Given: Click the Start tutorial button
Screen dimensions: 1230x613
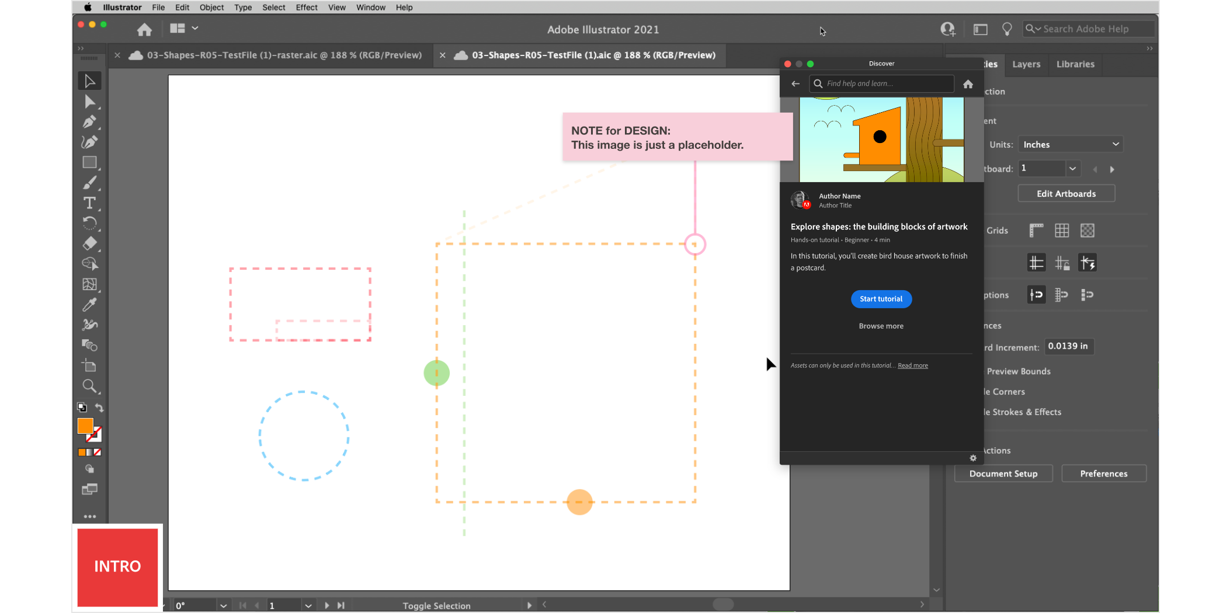Looking at the screenshot, I should pos(881,299).
